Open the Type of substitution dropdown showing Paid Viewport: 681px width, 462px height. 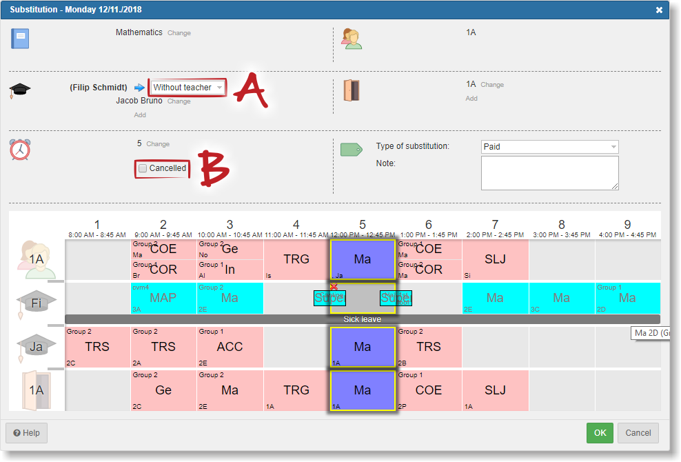pos(549,146)
